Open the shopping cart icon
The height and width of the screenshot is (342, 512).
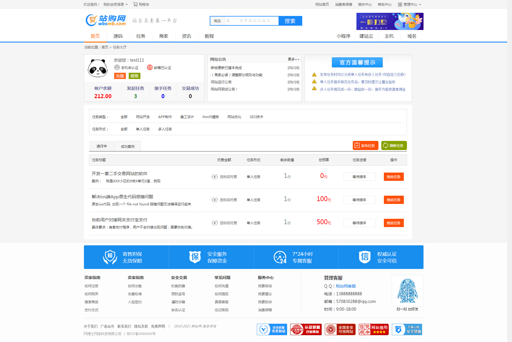tap(135, 4)
